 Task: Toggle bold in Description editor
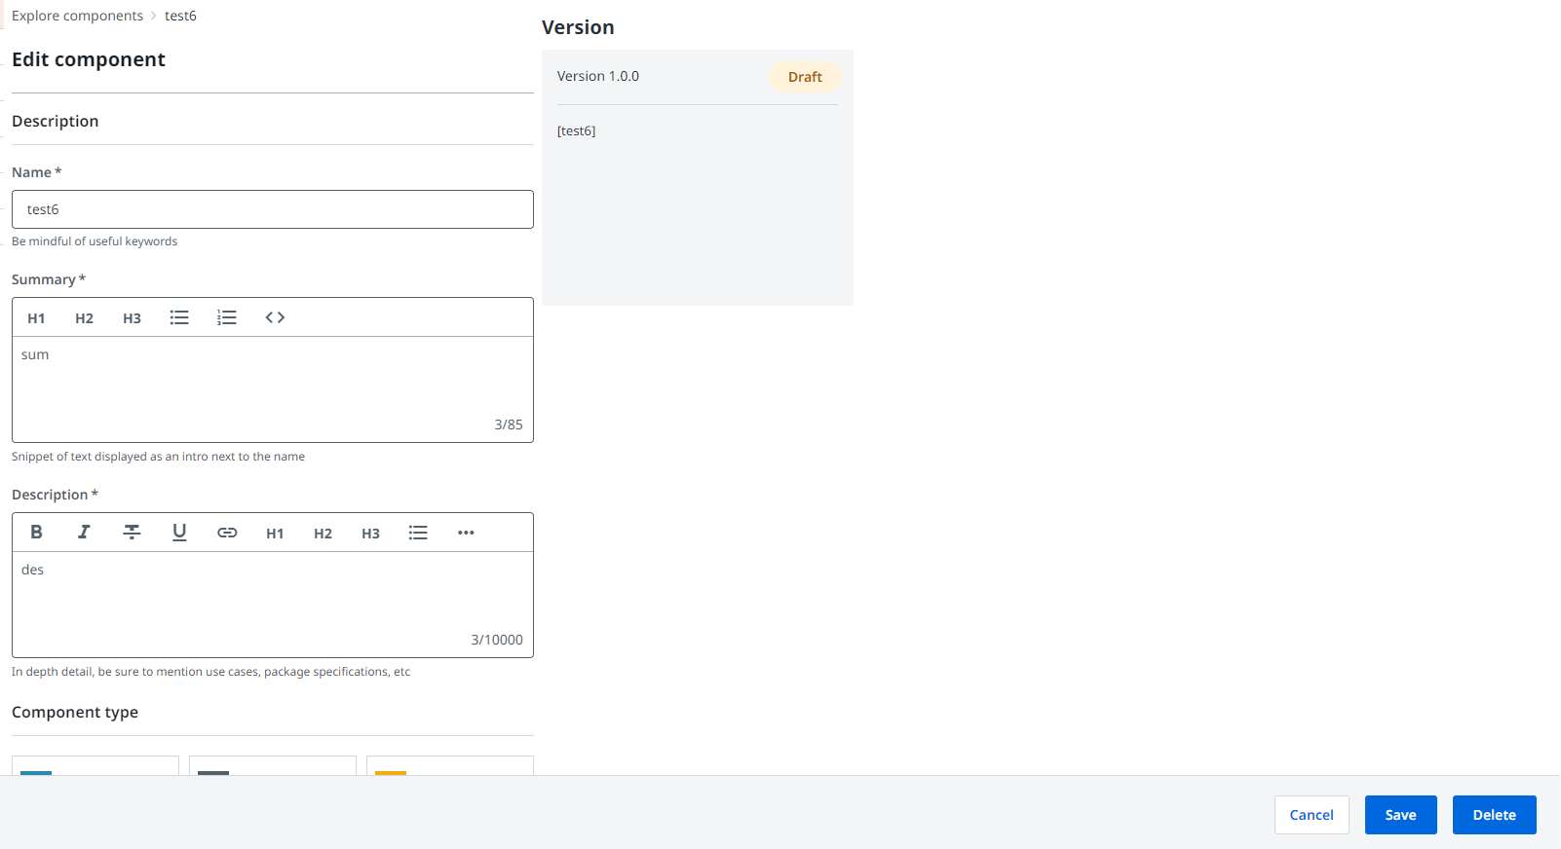pyautogui.click(x=36, y=533)
